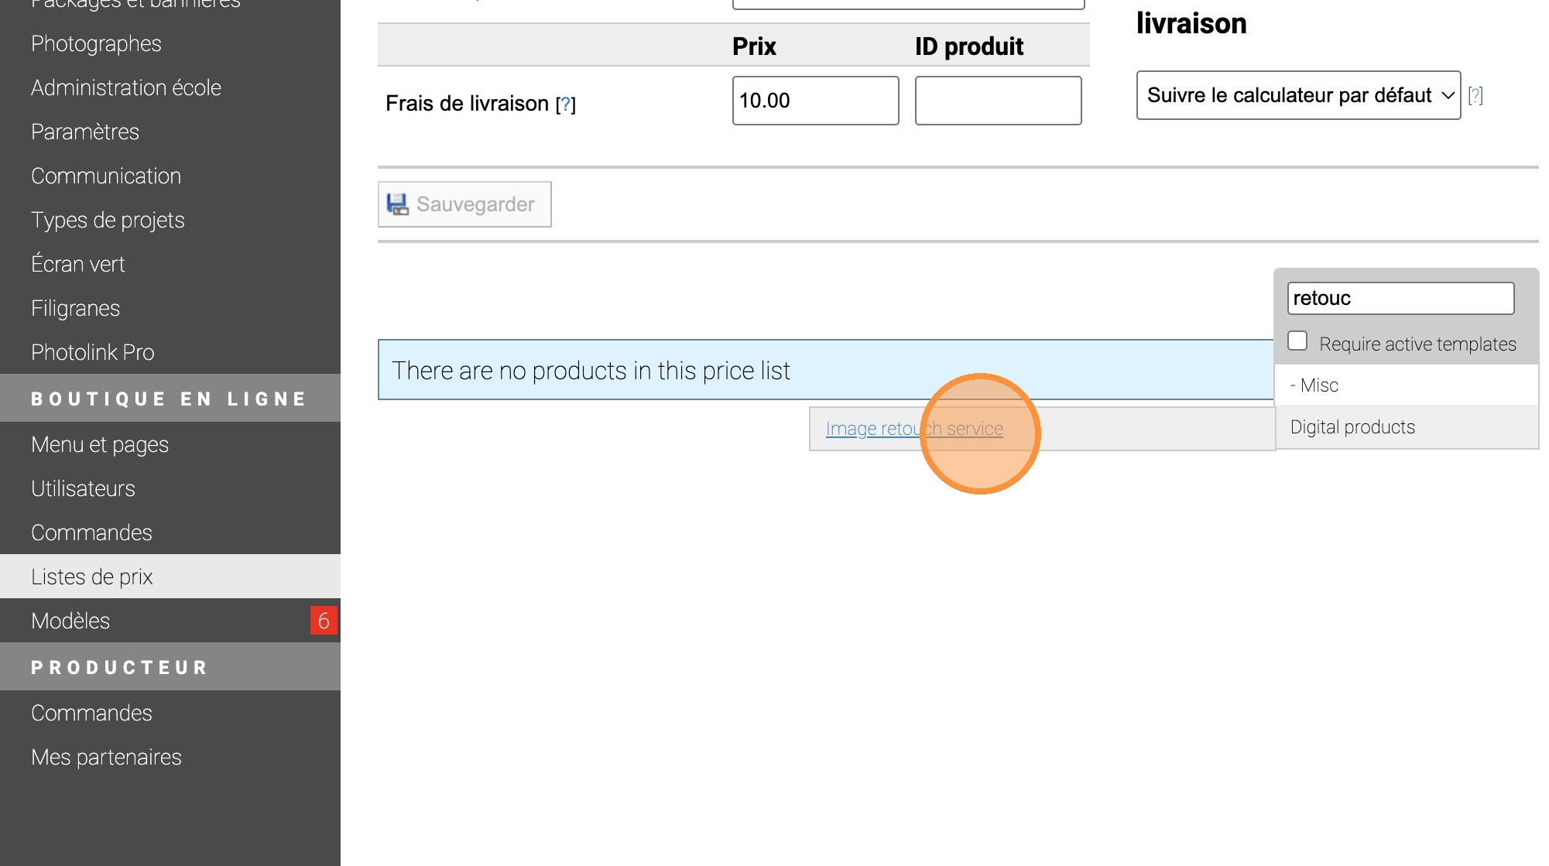The image size is (1549, 866).
Task: Open Écran vert settings
Action: click(78, 264)
